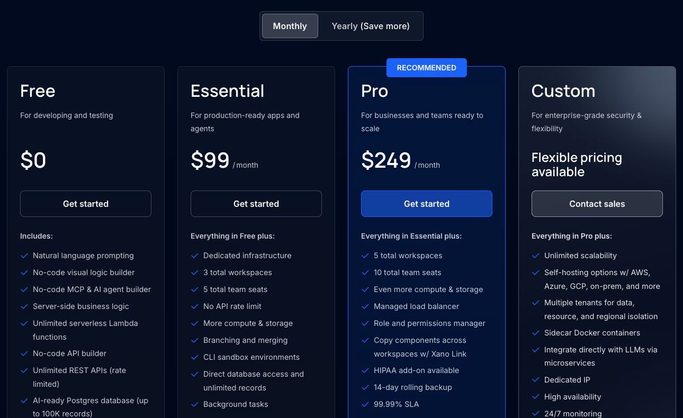Click the Flexible pricing available text
Image resolution: width=683 pixels, height=418 pixels.
tap(577, 165)
